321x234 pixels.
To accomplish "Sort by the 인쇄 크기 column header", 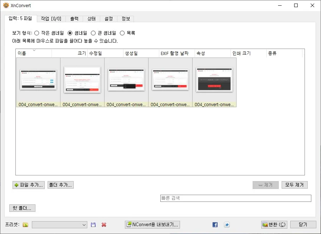I will pyautogui.click(x=249, y=53).
